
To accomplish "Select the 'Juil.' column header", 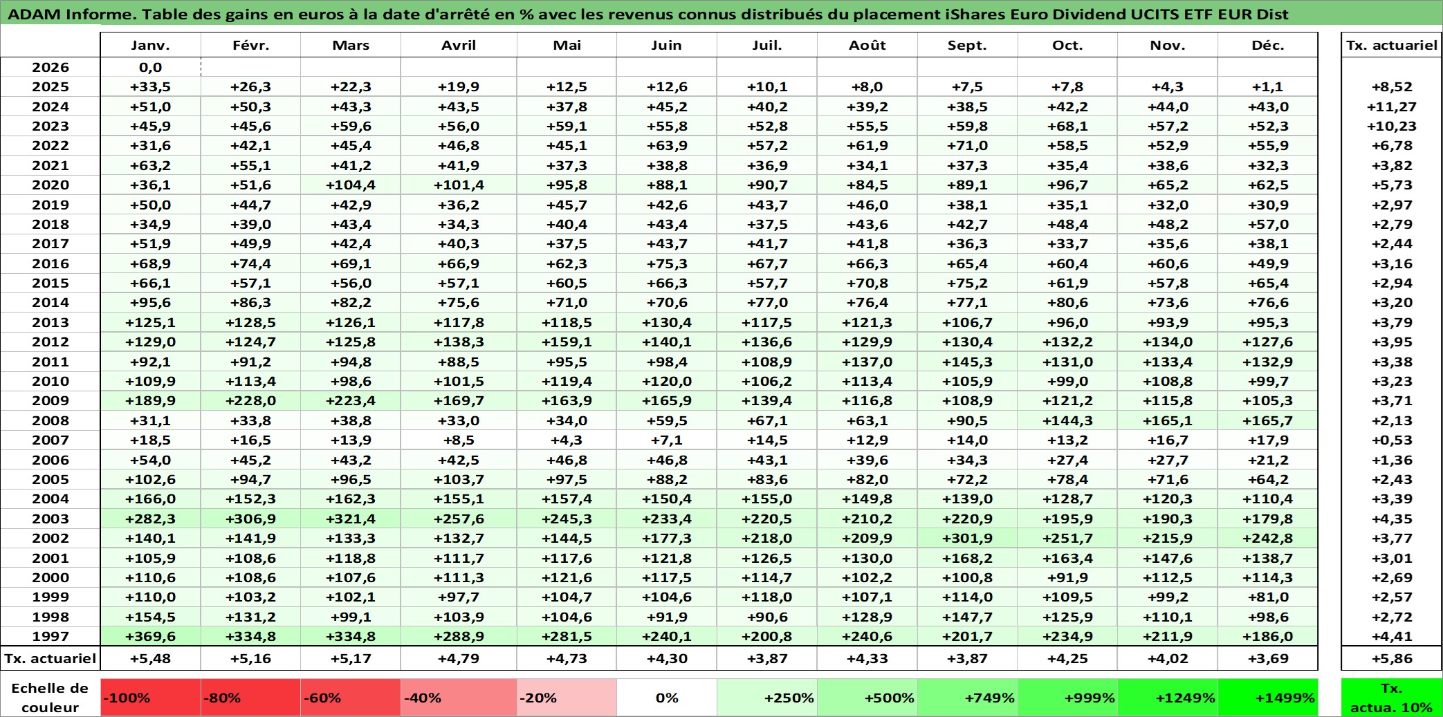I will [767, 45].
